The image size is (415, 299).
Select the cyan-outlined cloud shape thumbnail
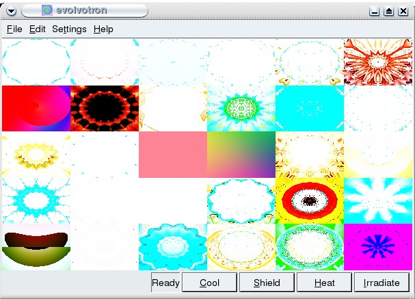point(241,200)
